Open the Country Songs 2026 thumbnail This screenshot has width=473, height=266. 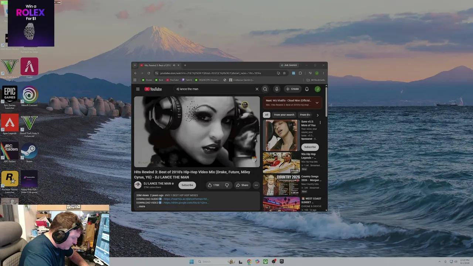pyautogui.click(x=281, y=185)
